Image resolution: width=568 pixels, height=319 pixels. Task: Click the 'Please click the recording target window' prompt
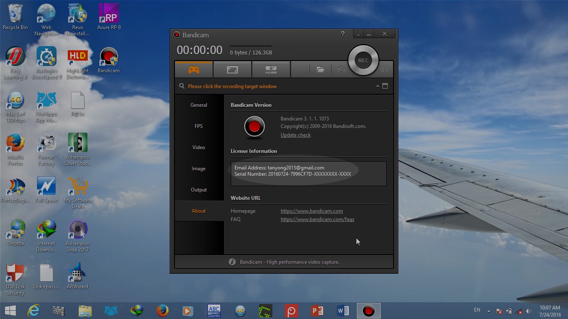coord(232,86)
